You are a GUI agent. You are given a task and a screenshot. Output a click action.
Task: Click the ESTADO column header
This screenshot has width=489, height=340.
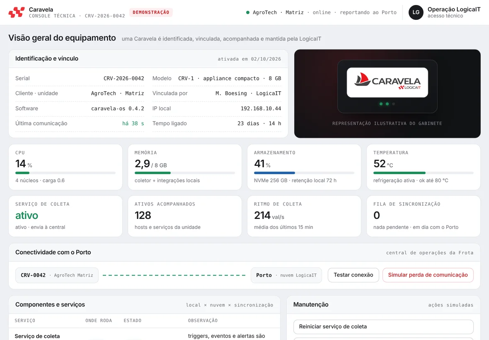click(x=133, y=321)
